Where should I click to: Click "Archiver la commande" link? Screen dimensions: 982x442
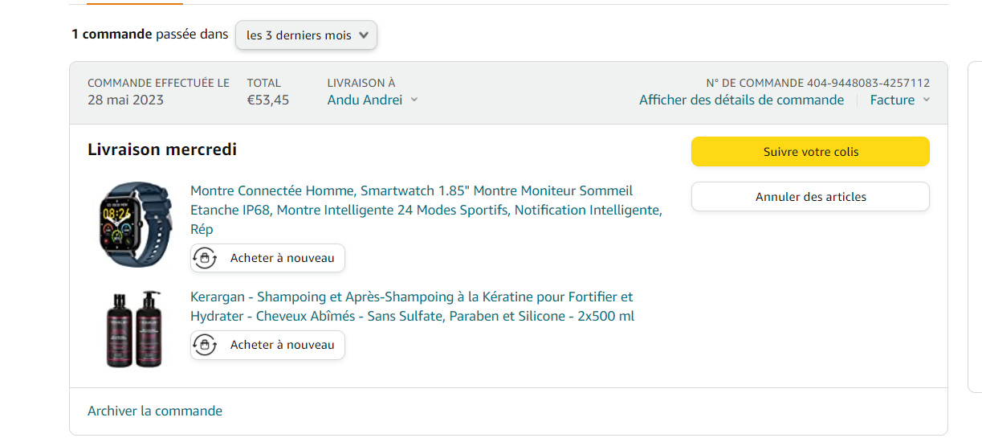[155, 411]
